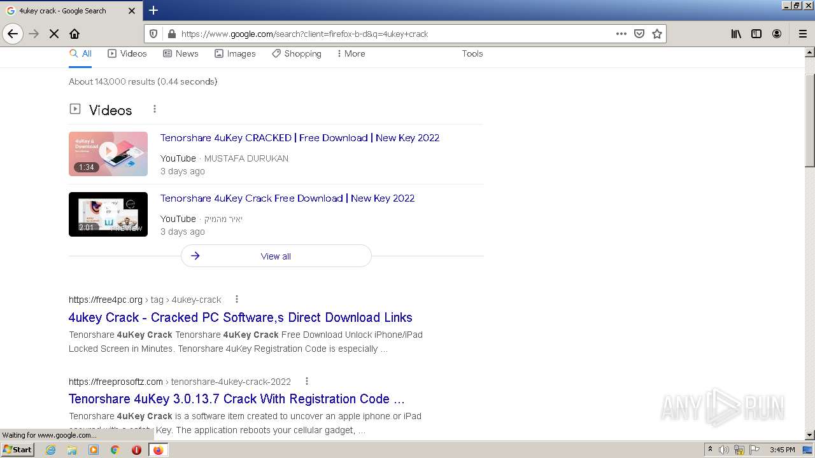This screenshot has height=458, width=815.
Task: Switch to the Images search tab
Action: pos(235,54)
